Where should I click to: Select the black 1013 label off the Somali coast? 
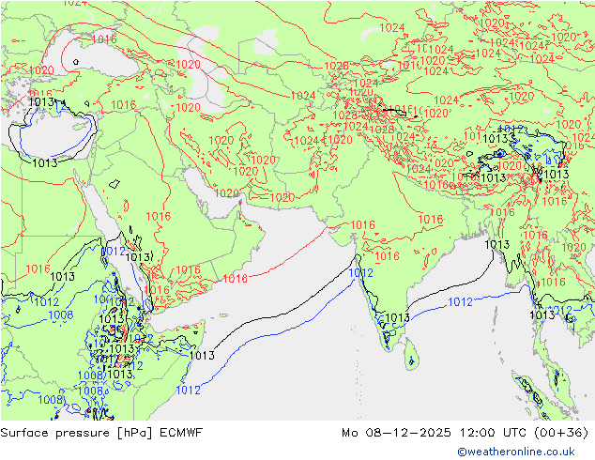(202, 356)
